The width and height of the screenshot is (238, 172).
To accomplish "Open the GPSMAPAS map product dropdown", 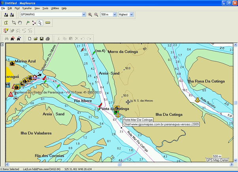I will point(83,15).
